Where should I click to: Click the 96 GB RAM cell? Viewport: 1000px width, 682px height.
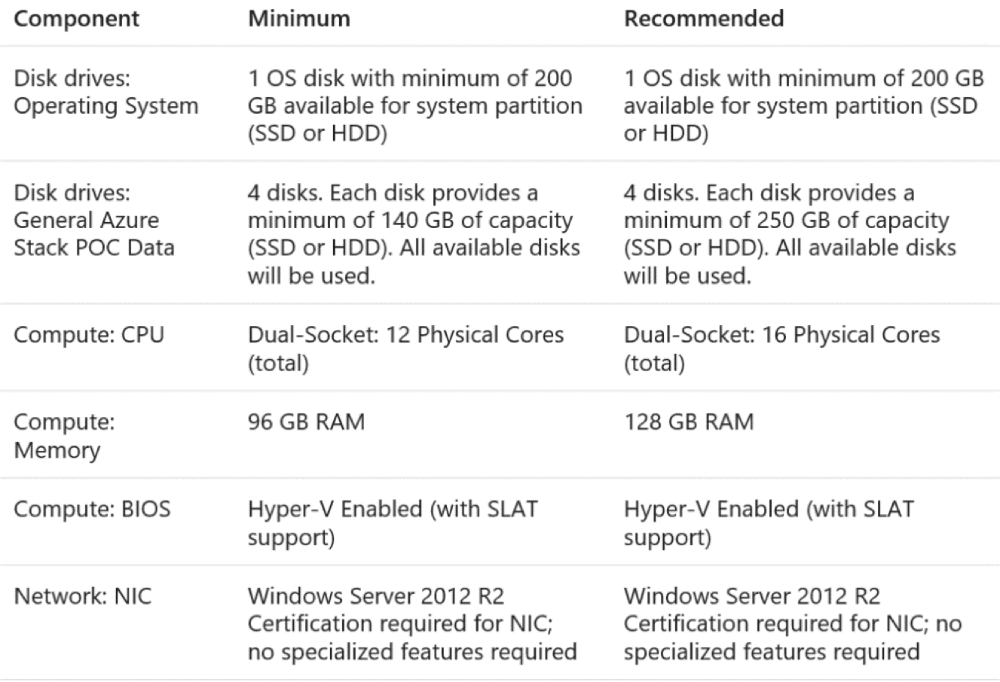(x=306, y=422)
